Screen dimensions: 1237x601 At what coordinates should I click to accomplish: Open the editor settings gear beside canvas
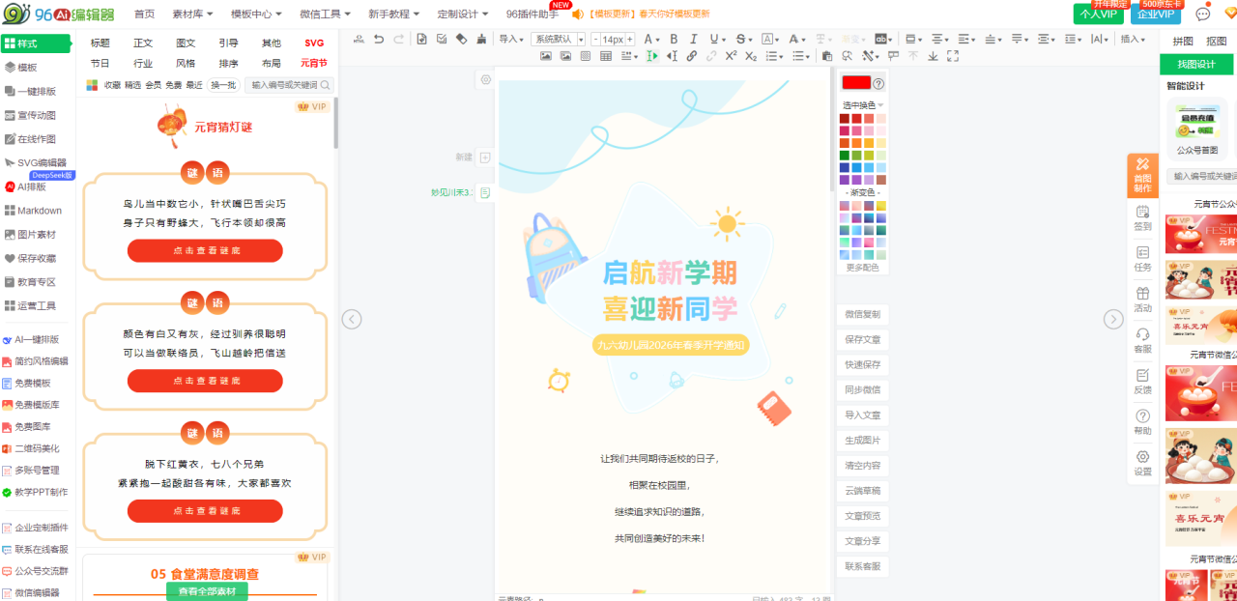[x=486, y=80]
